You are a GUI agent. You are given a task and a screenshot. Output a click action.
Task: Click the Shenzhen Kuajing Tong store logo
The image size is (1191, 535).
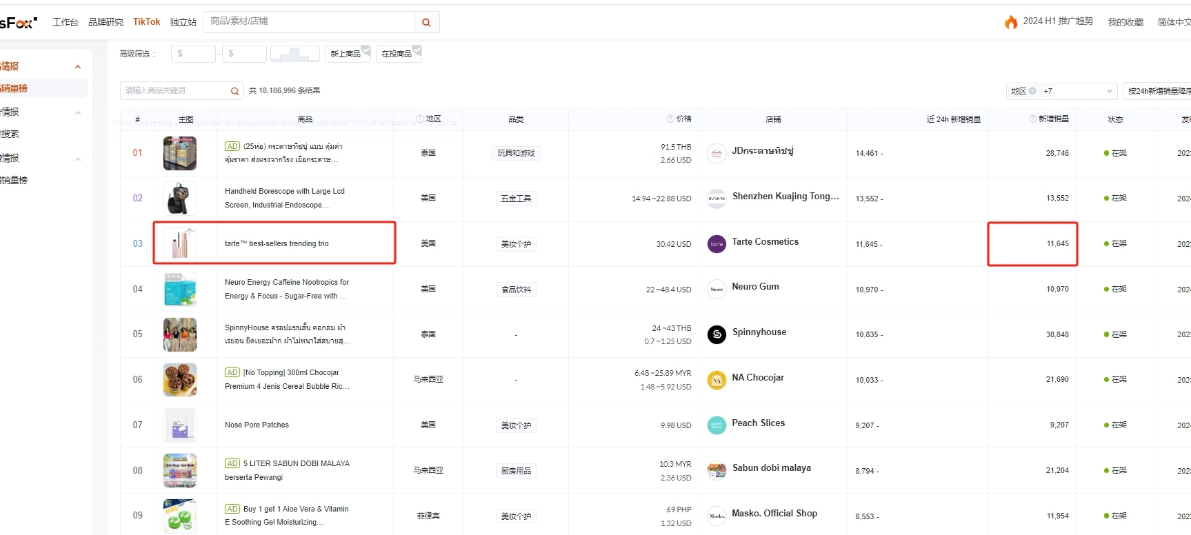coord(717,199)
